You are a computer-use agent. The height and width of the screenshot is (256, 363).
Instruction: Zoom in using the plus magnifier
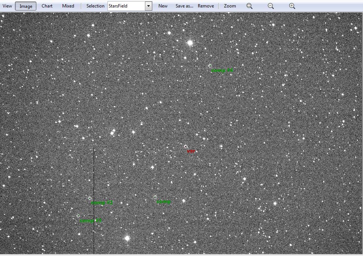point(292,6)
